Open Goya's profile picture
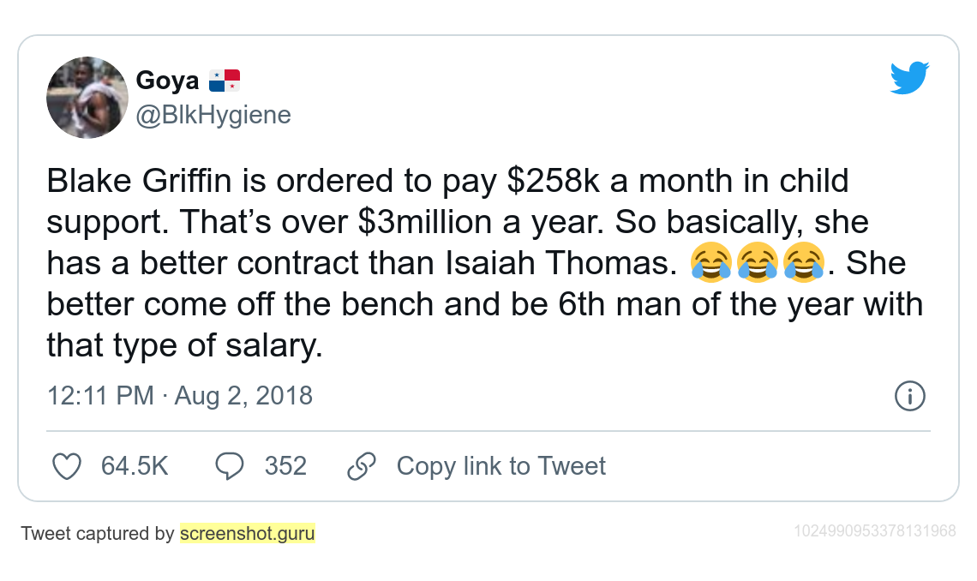 tap(87, 97)
